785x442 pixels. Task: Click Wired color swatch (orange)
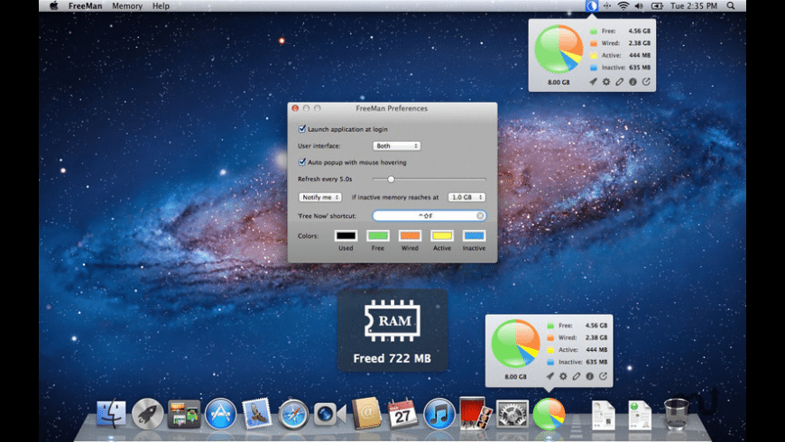[410, 235]
